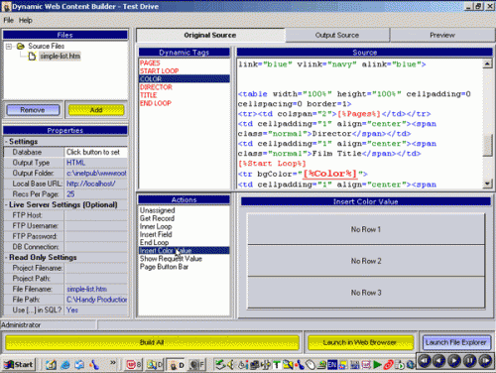The width and height of the screenshot is (496, 373).
Task: Click the No Row 2 button
Action: pyautogui.click(x=366, y=261)
